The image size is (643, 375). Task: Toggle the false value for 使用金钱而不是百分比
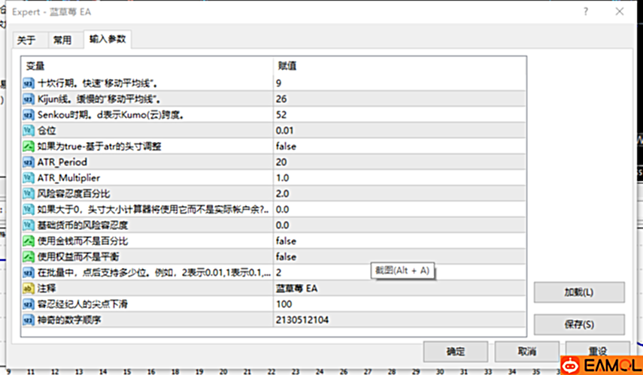click(286, 241)
